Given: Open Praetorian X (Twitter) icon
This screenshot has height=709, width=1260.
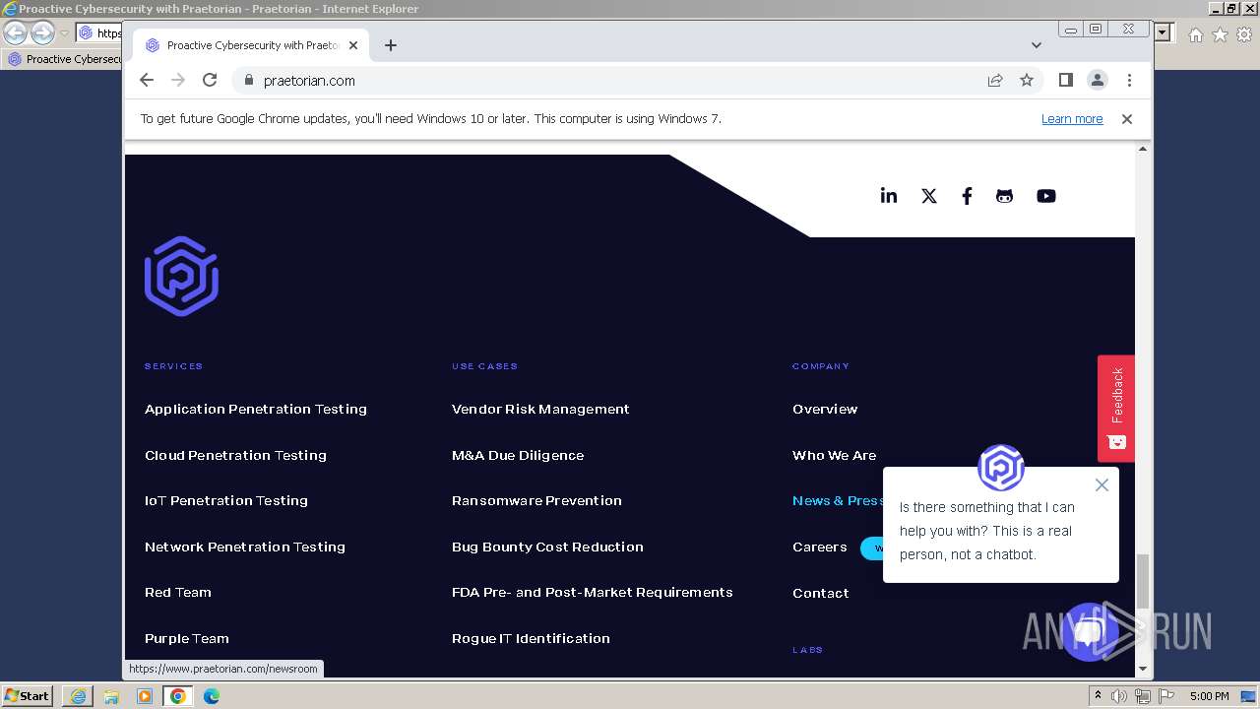Looking at the screenshot, I should 928,196.
